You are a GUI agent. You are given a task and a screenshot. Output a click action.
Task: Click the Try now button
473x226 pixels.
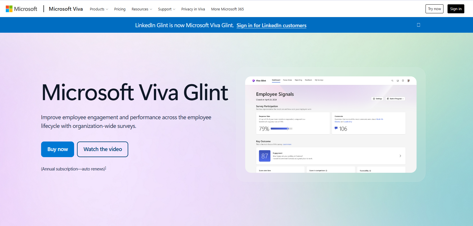coord(434,9)
